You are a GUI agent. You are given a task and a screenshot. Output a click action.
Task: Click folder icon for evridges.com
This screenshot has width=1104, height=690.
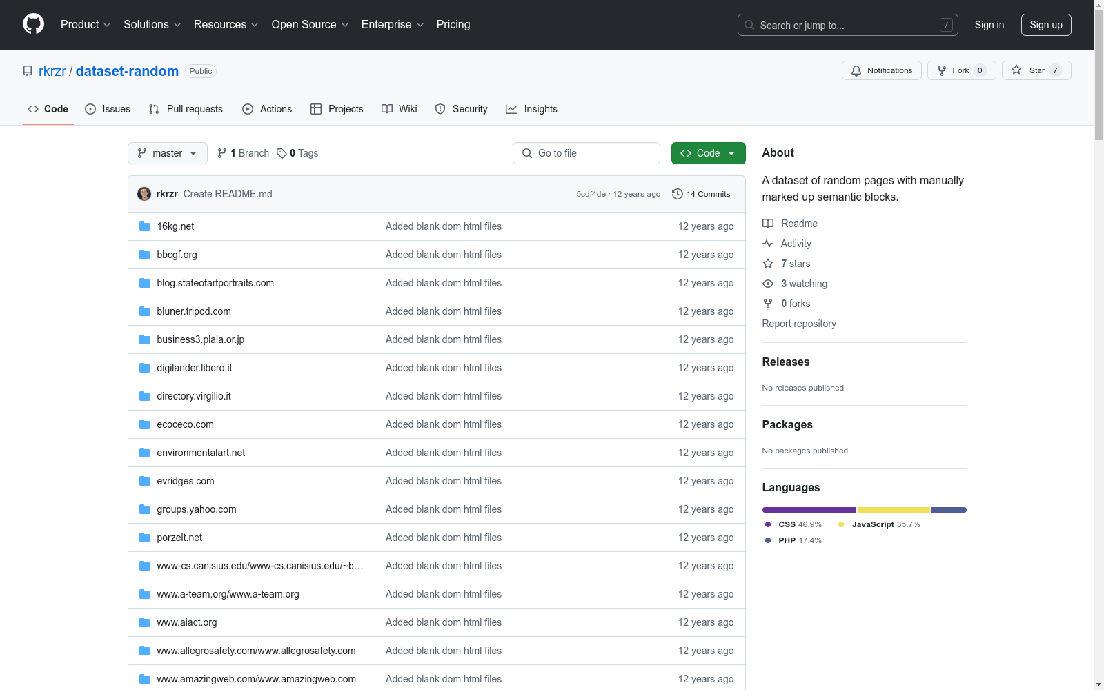(x=145, y=481)
